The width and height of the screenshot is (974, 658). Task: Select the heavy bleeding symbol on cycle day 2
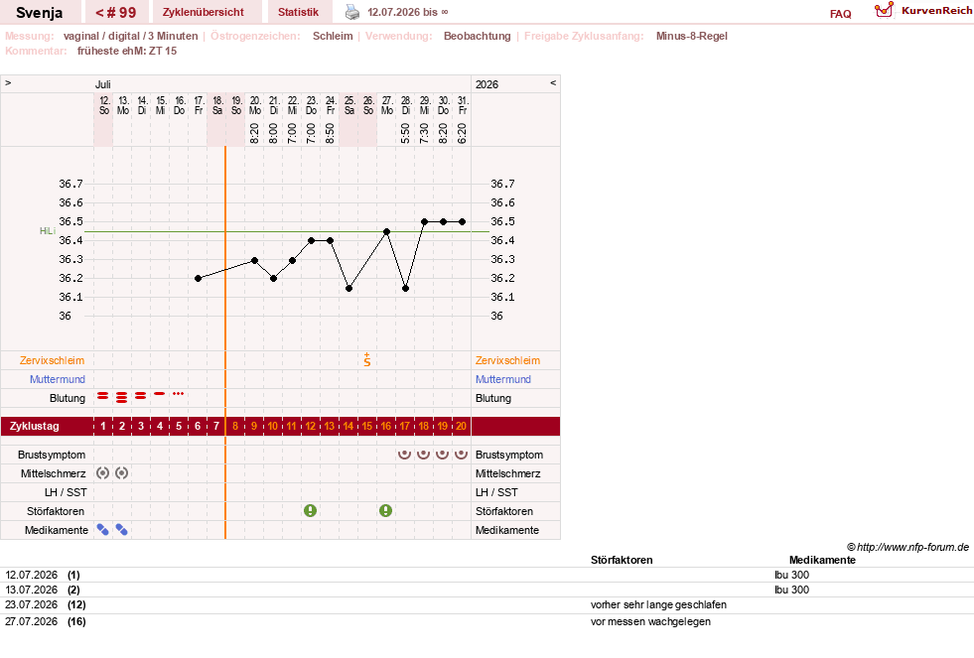[x=122, y=397]
